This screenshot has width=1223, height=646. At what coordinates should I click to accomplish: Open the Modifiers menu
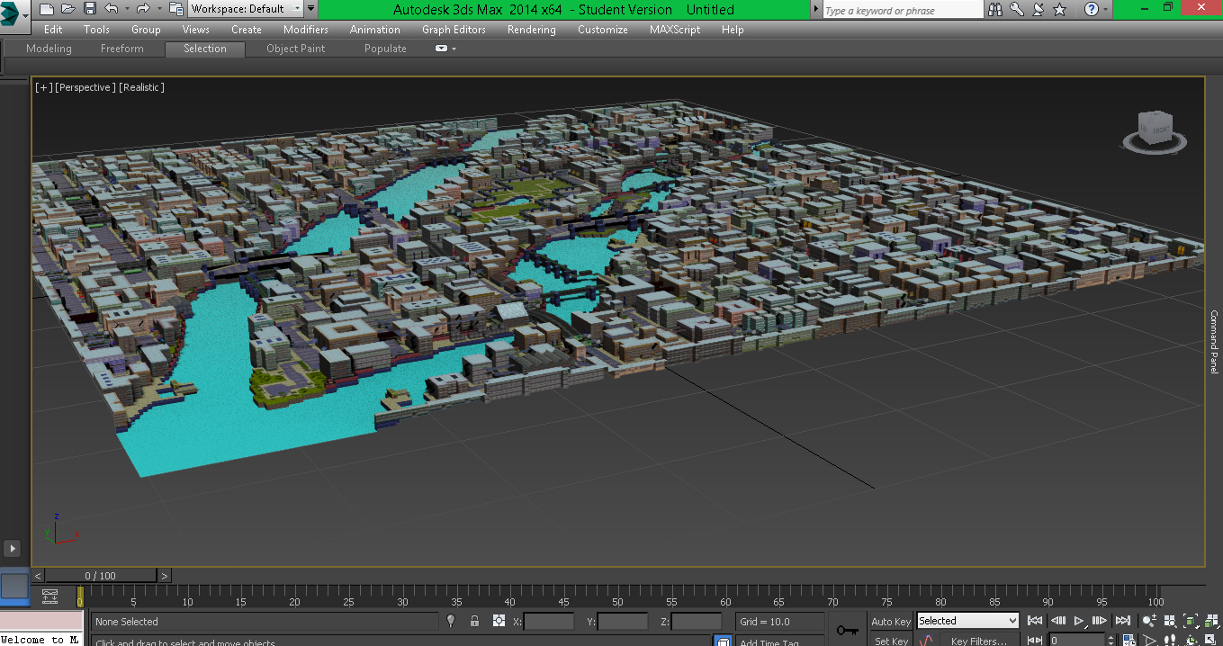[x=305, y=30]
